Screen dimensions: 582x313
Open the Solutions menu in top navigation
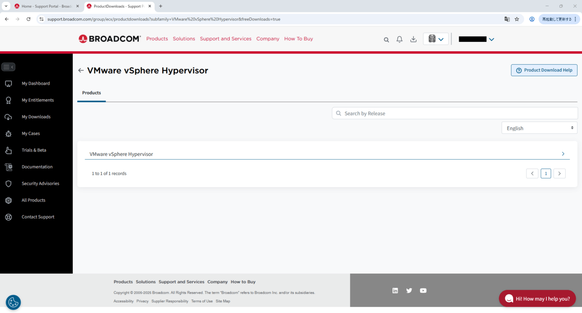(184, 39)
